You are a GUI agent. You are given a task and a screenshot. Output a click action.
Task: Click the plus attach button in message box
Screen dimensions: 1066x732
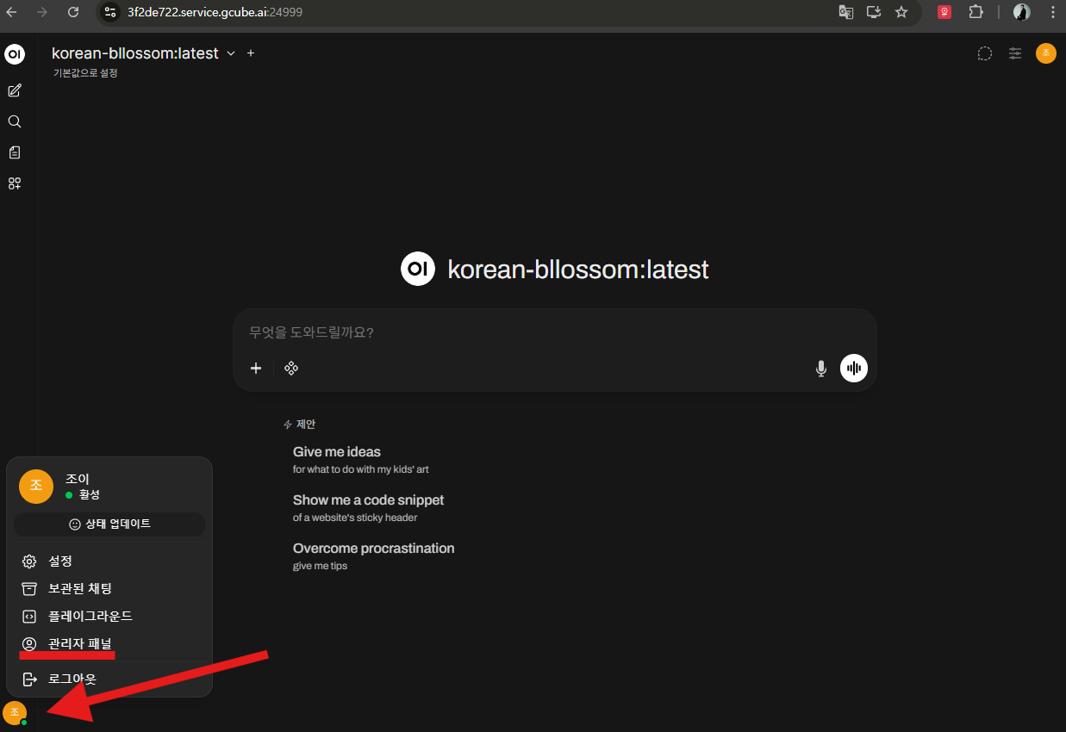(x=256, y=369)
